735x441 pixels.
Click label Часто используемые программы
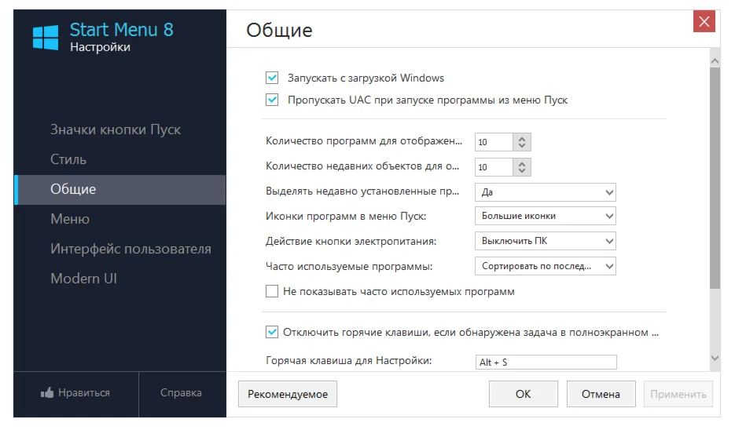(349, 266)
